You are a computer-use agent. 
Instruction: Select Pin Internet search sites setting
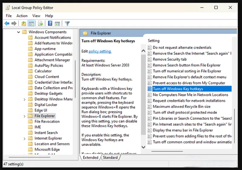pyautogui.click(x=192, y=124)
